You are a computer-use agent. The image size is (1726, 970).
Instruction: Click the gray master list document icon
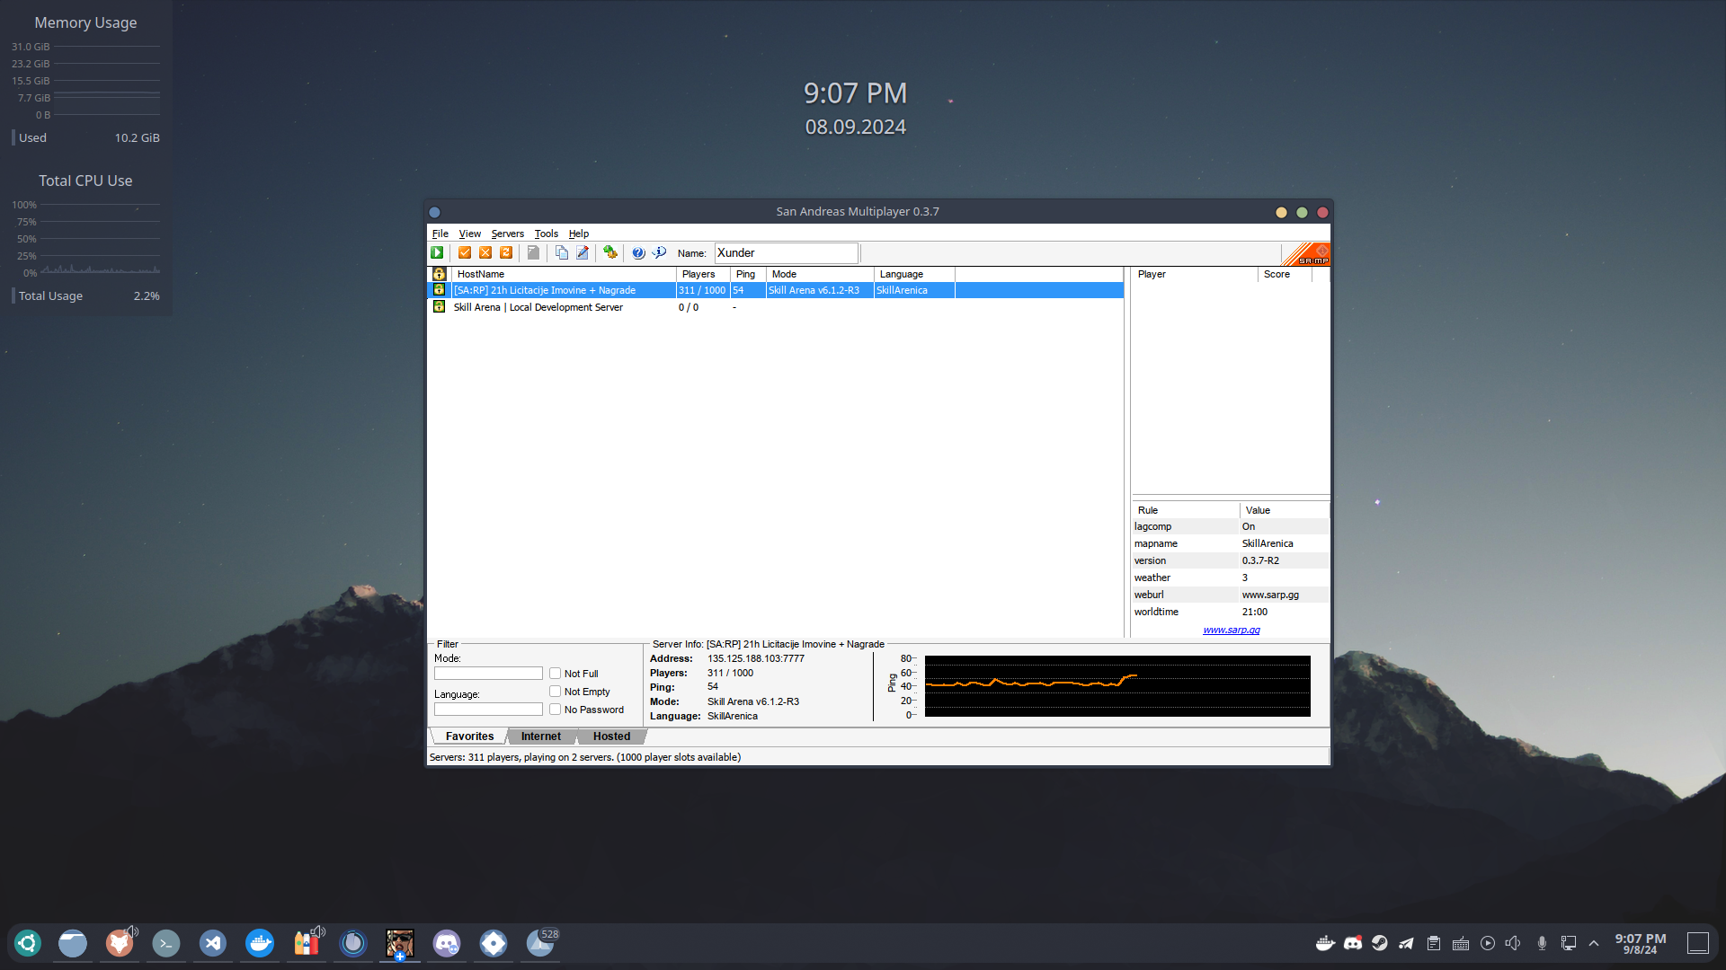pos(533,253)
